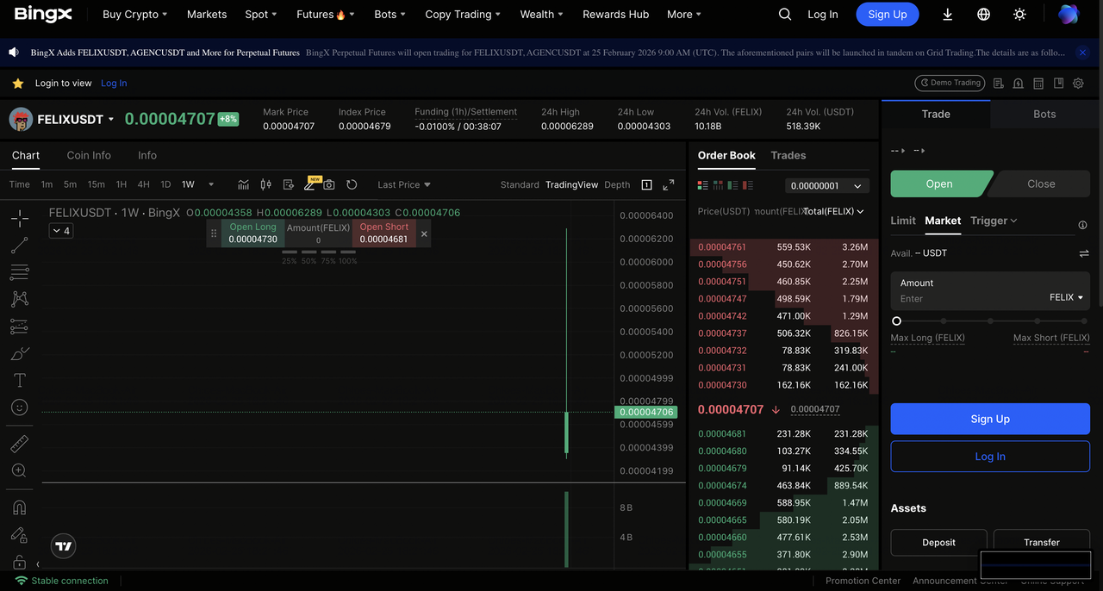This screenshot has width=1103, height=591.
Task: Toggle the magnet mode for drawings
Action: [19, 507]
